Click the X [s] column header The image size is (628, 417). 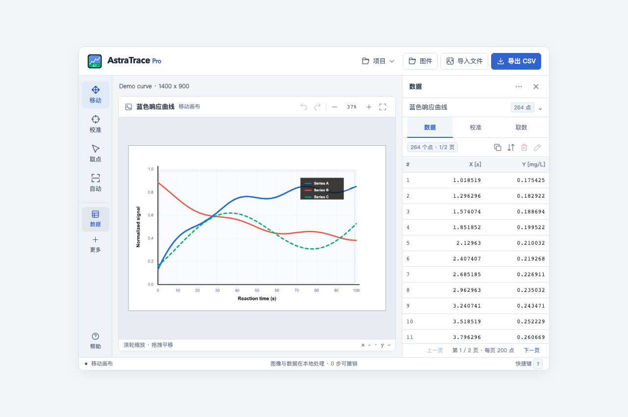[x=475, y=164]
